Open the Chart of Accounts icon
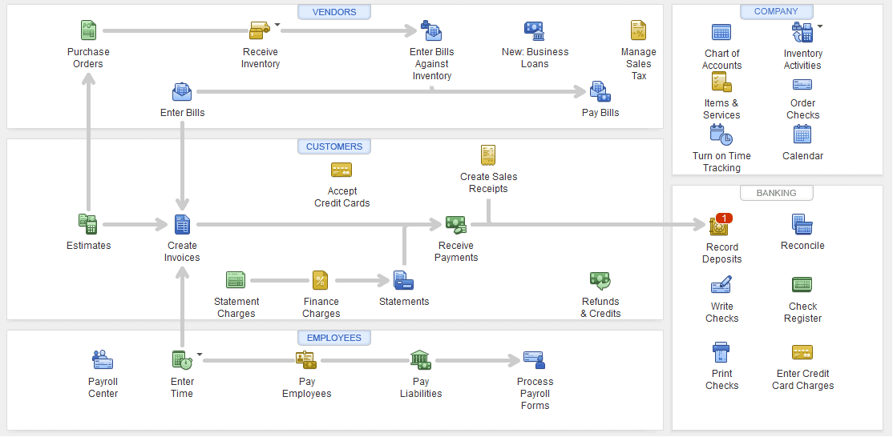 click(721, 32)
